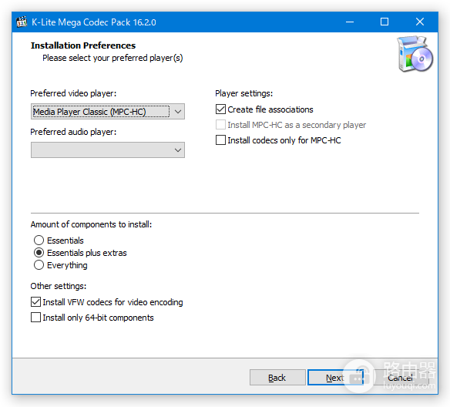
Task: Click the K-Lite clapperboard title bar icon
Action: coord(22,22)
